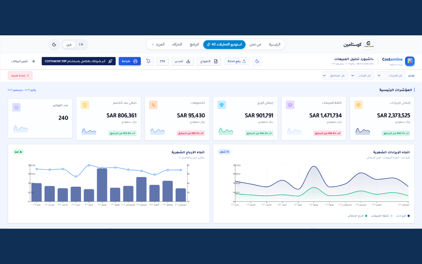Click the dashboard moon theme icon button
422x264 pixels.
tap(257, 61)
